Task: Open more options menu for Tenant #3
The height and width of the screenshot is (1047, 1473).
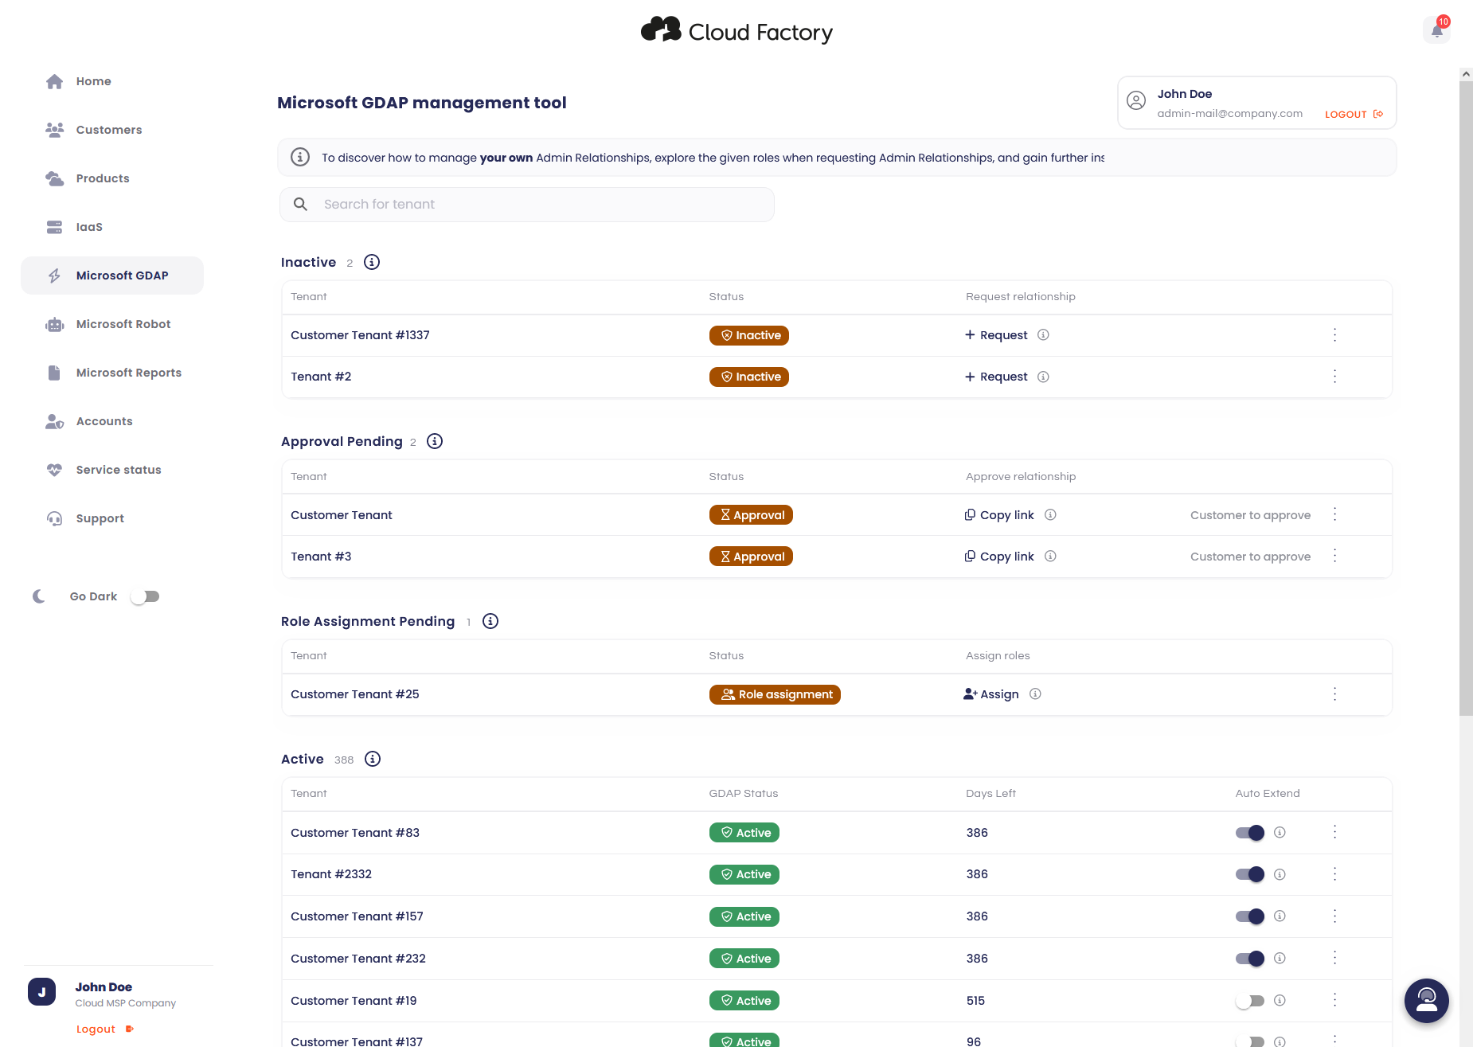Action: (1335, 556)
